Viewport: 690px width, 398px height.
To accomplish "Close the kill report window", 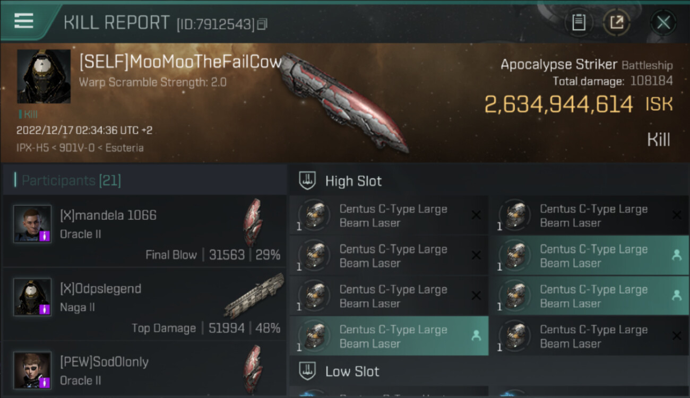I will pyautogui.click(x=663, y=22).
